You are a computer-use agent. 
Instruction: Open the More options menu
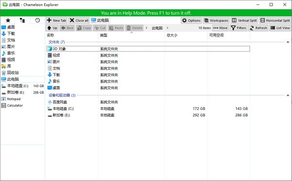tap(220, 28)
